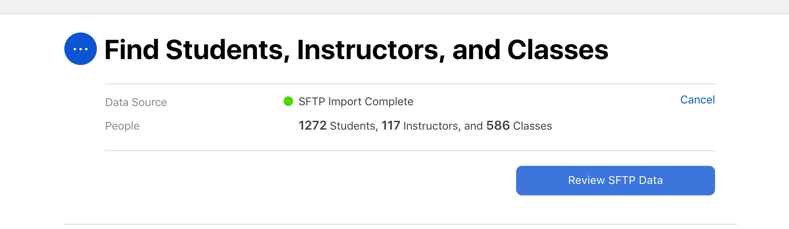The image size is (789, 229).
Task: Click the People row label
Action: pyautogui.click(x=122, y=126)
